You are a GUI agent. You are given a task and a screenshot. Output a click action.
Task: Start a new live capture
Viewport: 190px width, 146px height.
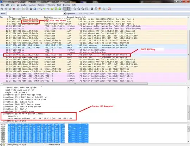tap(10, 9)
